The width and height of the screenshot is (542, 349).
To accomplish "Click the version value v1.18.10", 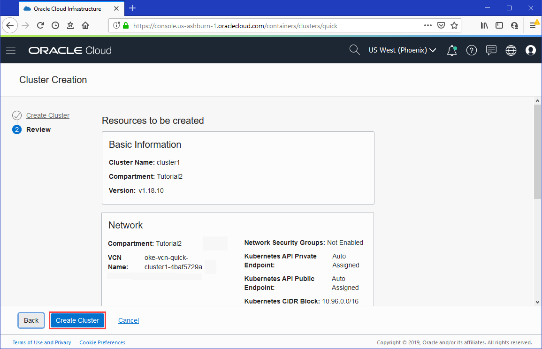I will (151, 190).
